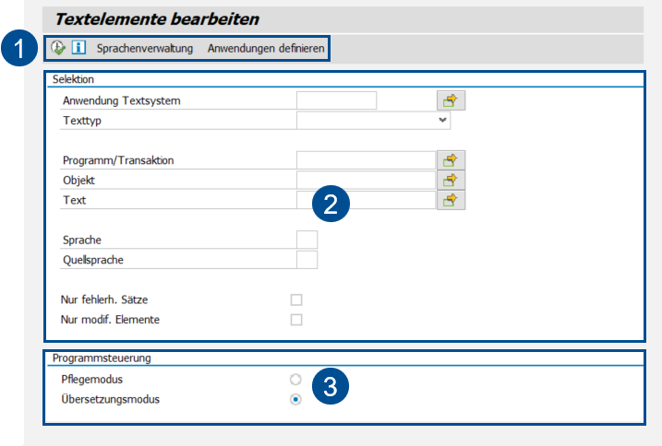Enable the Nur fehlerh. Sätze checkbox
The width and height of the screenshot is (662, 446).
296,299
